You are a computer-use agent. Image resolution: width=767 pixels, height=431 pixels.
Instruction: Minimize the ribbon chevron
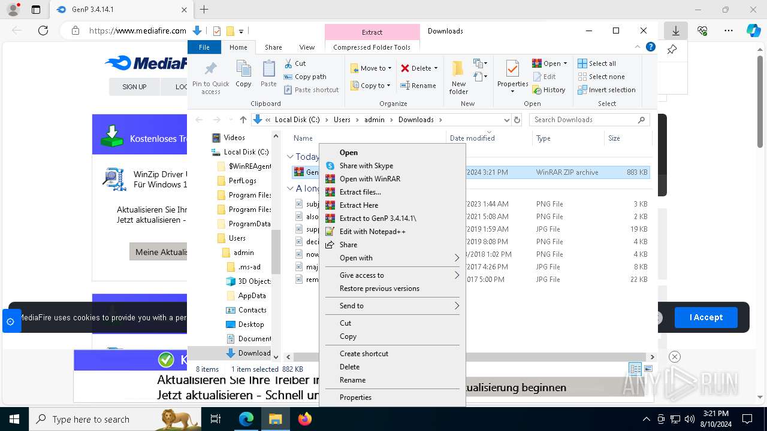638,47
